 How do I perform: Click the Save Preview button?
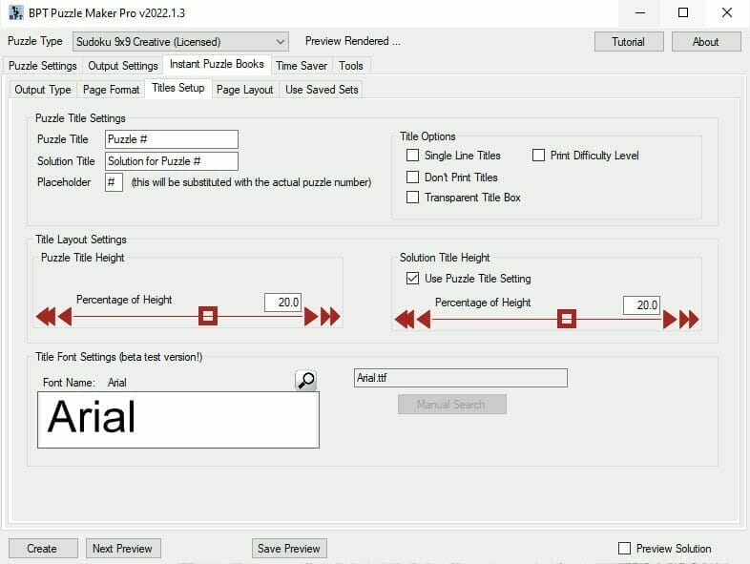(x=289, y=548)
